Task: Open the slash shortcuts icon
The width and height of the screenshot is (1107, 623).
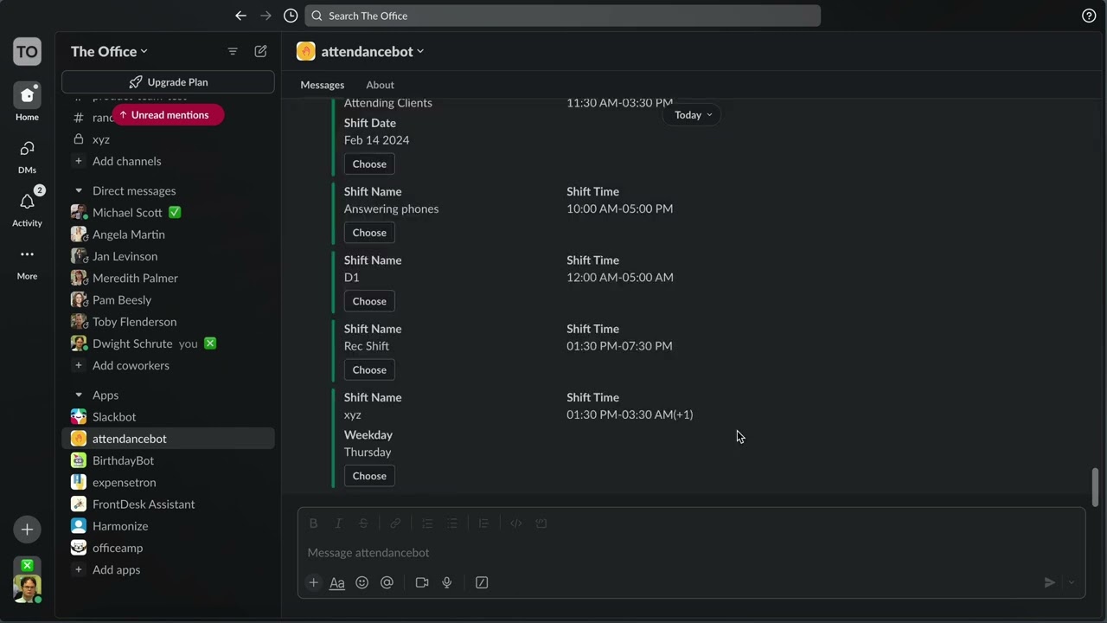Action: [x=482, y=582]
